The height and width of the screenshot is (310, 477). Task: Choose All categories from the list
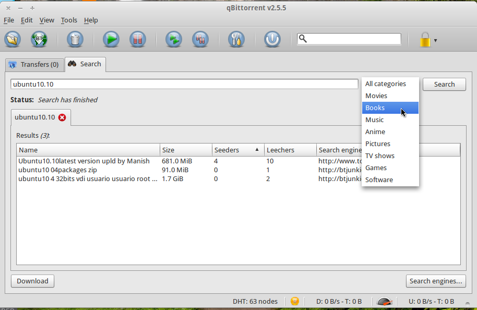tap(390, 84)
